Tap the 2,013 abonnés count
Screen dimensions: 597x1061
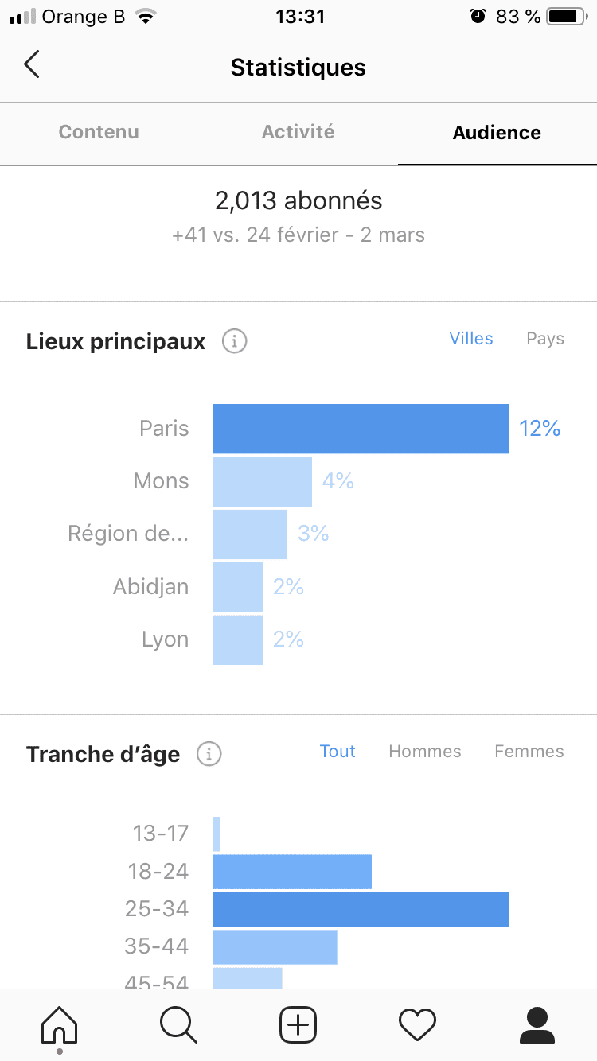point(298,201)
